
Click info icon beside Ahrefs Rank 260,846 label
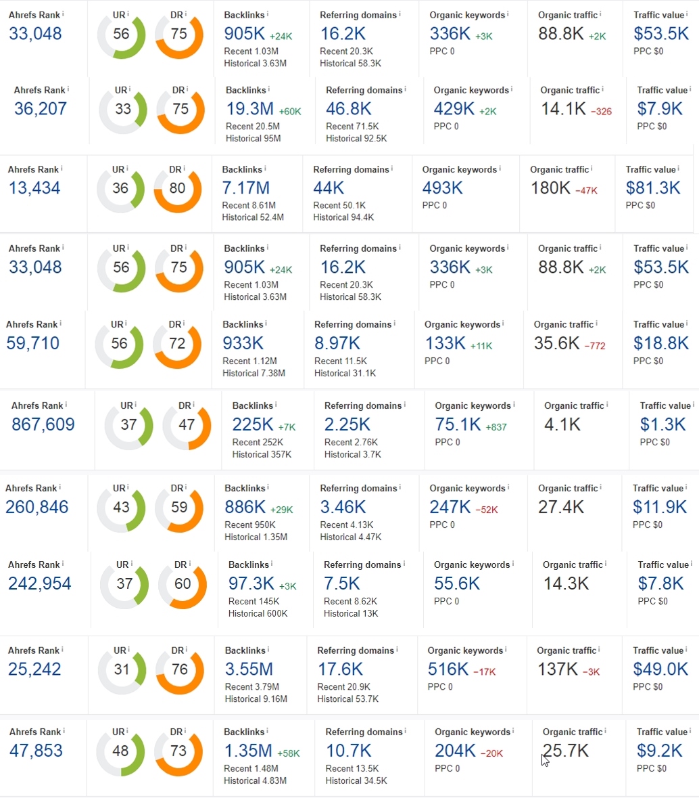[x=61, y=487]
